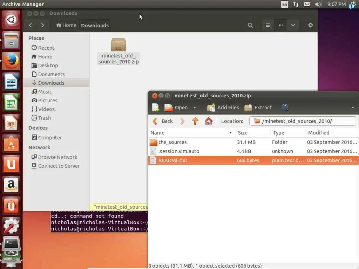
Task: Sort by the Name column header
Action: 192,133
